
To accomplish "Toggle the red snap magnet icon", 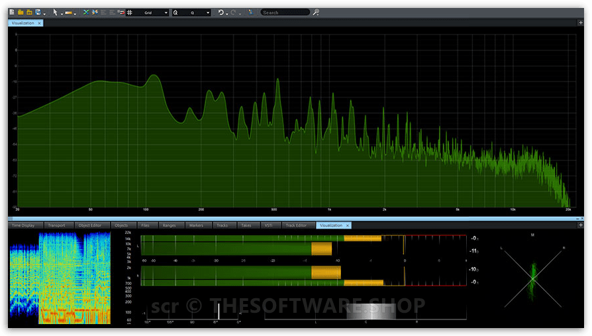I will pyautogui.click(x=121, y=13).
